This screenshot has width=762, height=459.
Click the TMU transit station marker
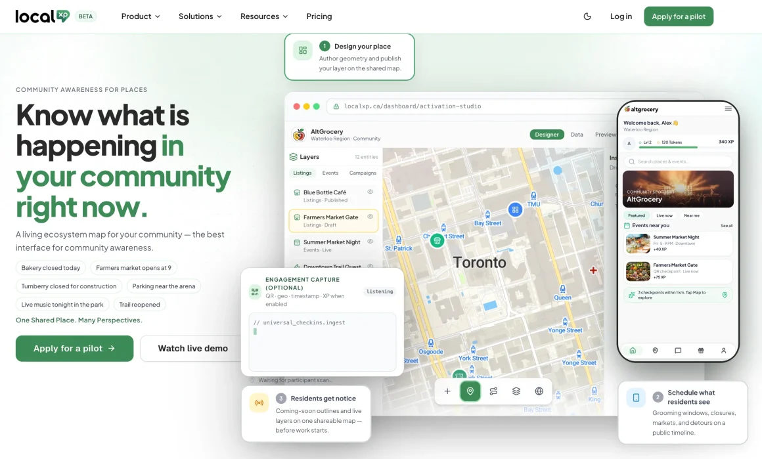[x=533, y=196]
